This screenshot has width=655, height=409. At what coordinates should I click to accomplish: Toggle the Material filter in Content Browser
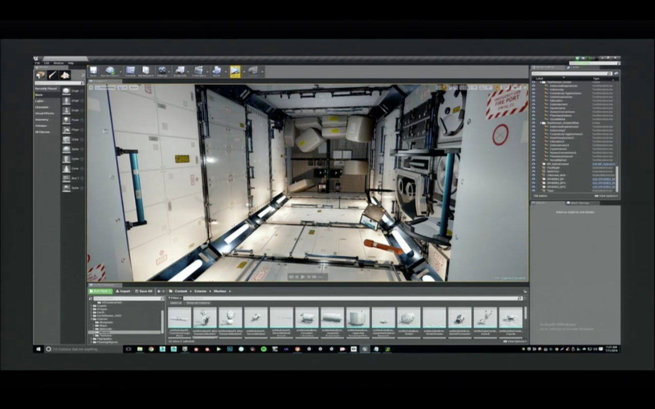pos(176,303)
